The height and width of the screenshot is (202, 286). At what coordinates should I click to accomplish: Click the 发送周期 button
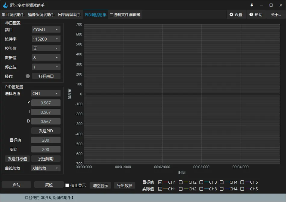[46, 159]
